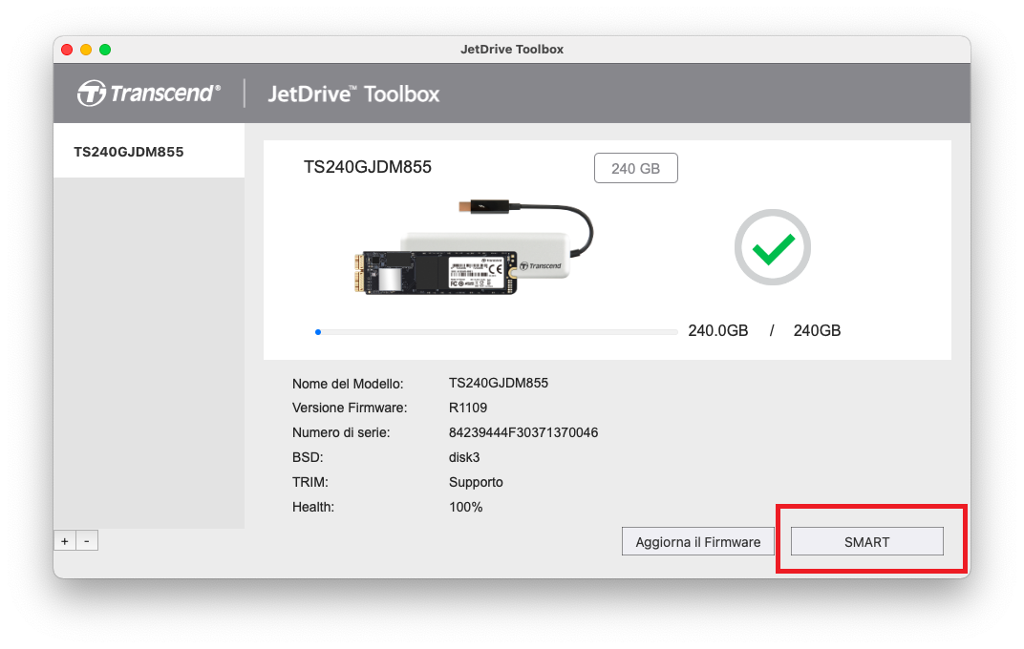The image size is (1024, 649).
Task: Click the Transcend logo in header
Action: 149,94
